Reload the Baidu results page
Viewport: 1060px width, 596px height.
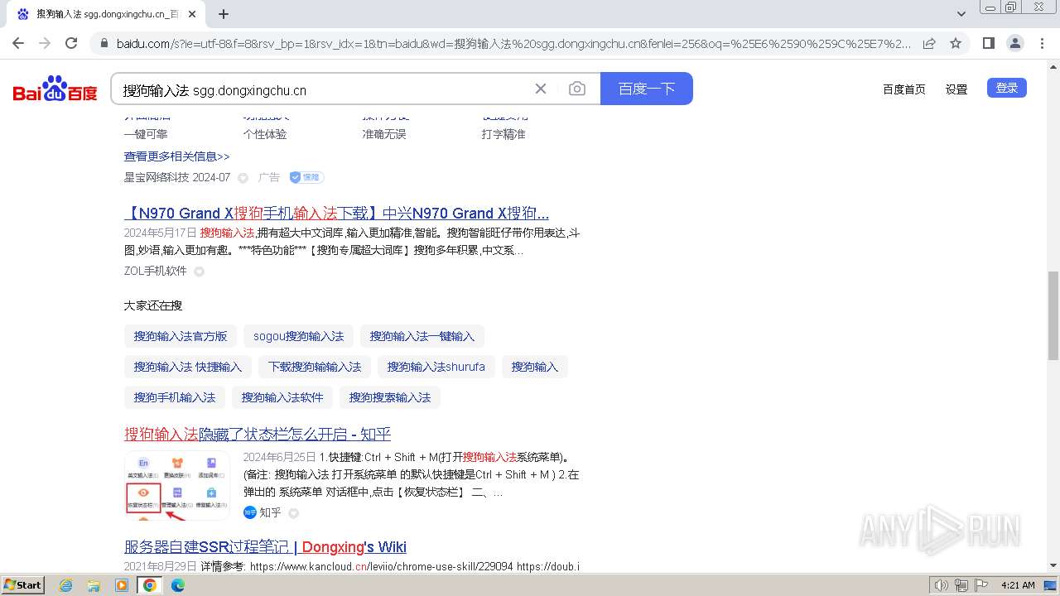pos(71,43)
